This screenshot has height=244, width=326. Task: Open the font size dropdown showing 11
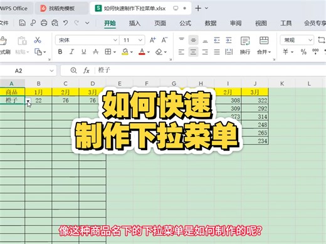(140, 40)
